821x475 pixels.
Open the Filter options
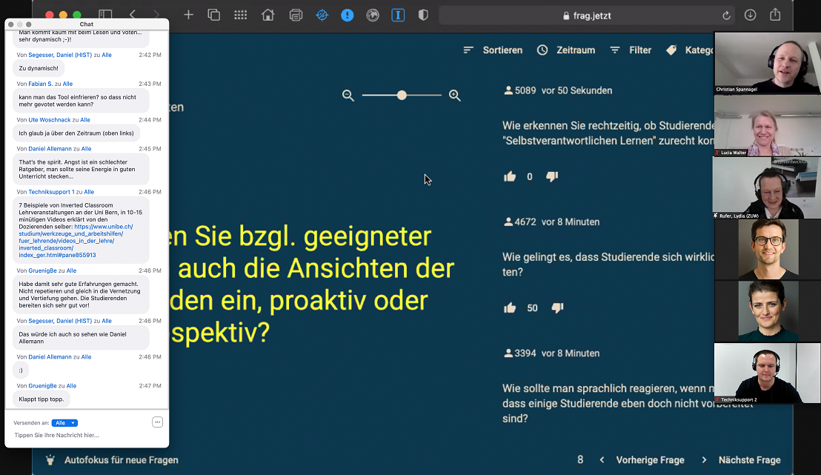(631, 50)
